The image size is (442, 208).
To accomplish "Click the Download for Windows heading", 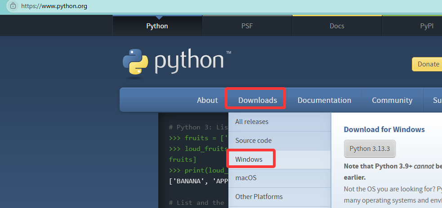I will 384,129.
